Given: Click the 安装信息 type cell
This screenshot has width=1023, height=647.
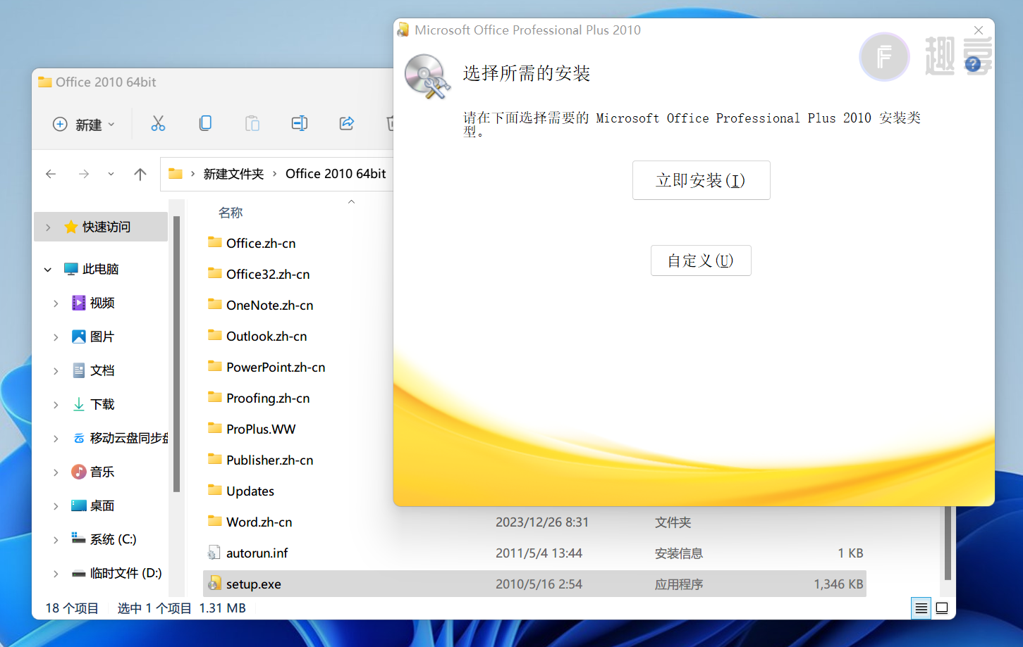Looking at the screenshot, I should click(679, 553).
